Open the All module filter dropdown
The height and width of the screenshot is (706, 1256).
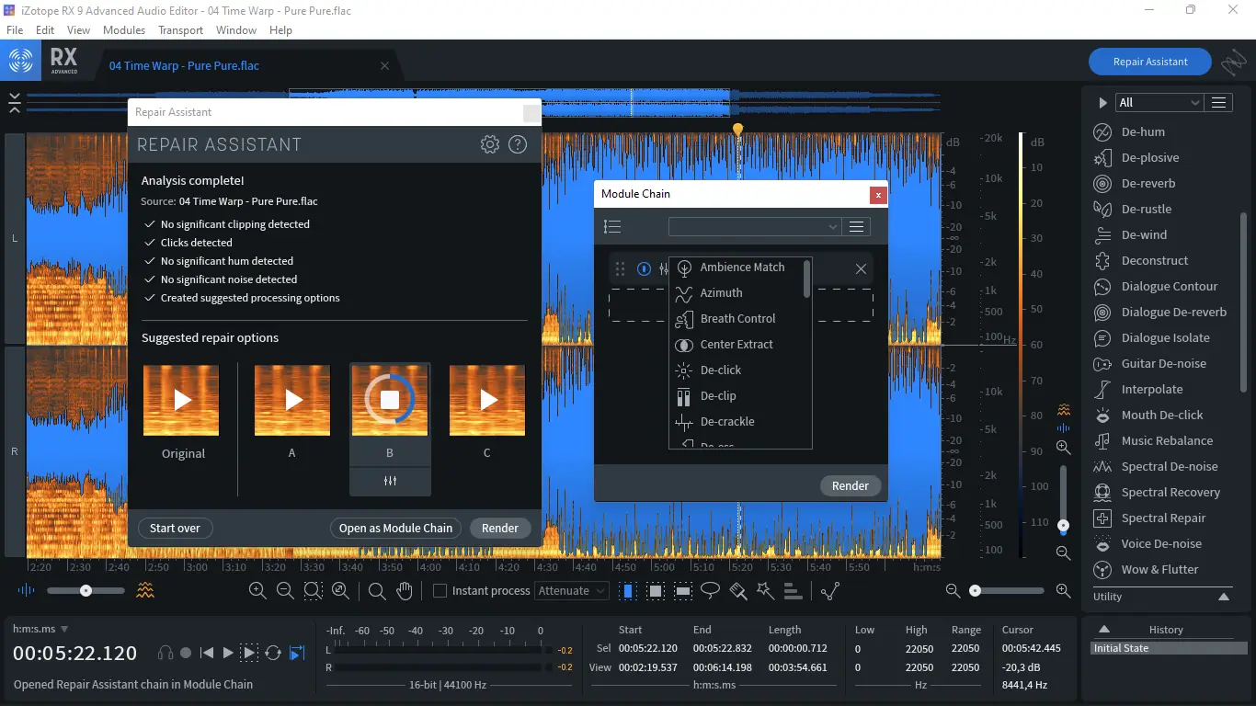[1159, 103]
